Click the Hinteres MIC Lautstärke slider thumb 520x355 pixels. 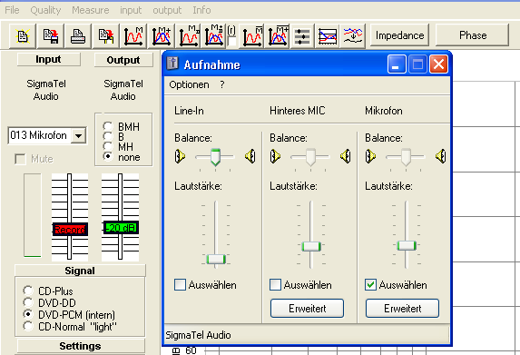pyautogui.click(x=311, y=247)
